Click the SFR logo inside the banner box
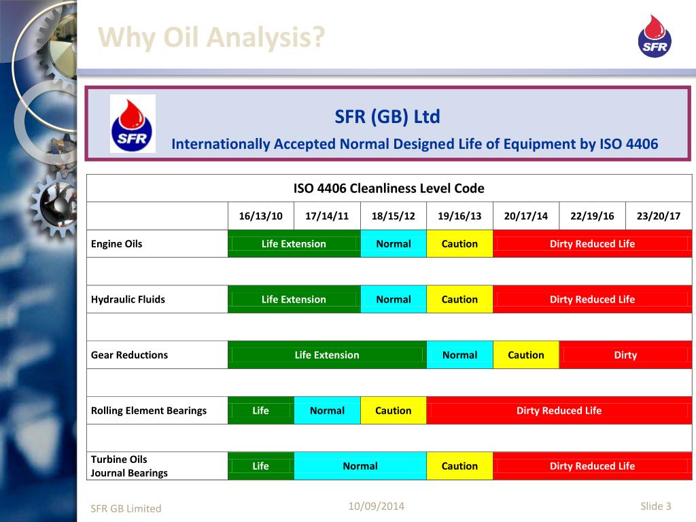 tap(133, 124)
